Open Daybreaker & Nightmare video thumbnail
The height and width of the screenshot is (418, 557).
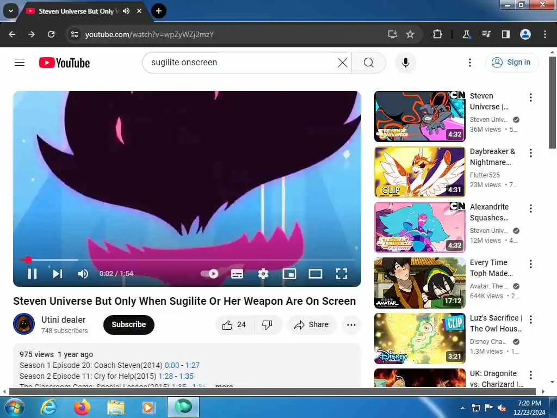coord(419,171)
